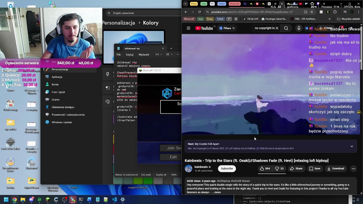Screen dimensions: 363x204
Task: Start voice search with microphone icon
Action: 299,28
